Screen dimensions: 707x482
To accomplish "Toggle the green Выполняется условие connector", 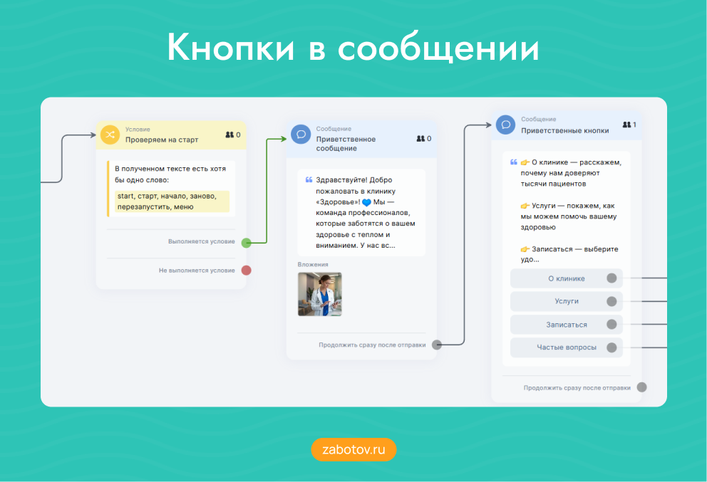I will tap(246, 242).
